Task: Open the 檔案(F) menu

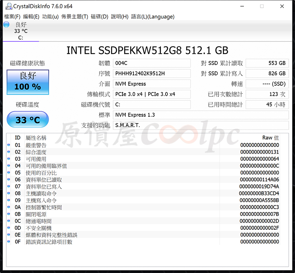Action: coord(12,17)
